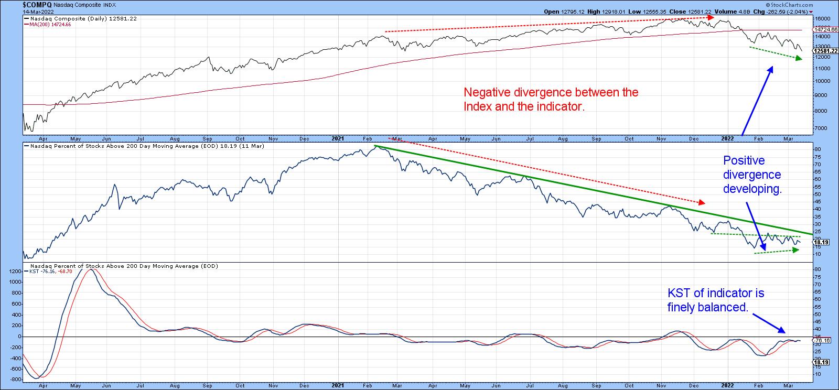The width and height of the screenshot is (839, 390).
Task: Click the -400 label on the KST scale
Action: click(15, 359)
